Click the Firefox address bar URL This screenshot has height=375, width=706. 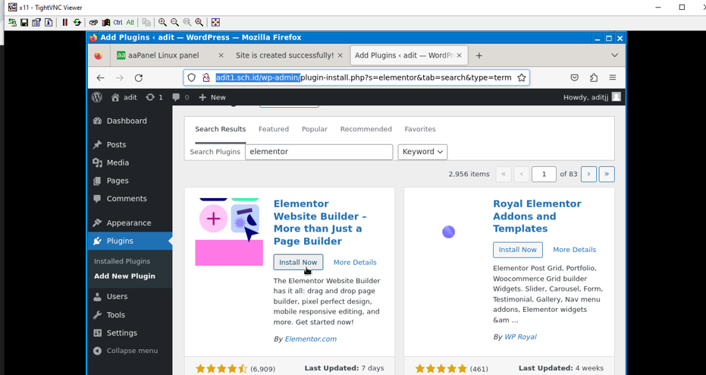coord(363,77)
